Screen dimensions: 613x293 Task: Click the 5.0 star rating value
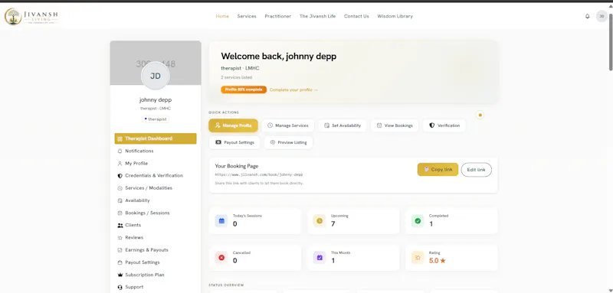(437, 261)
